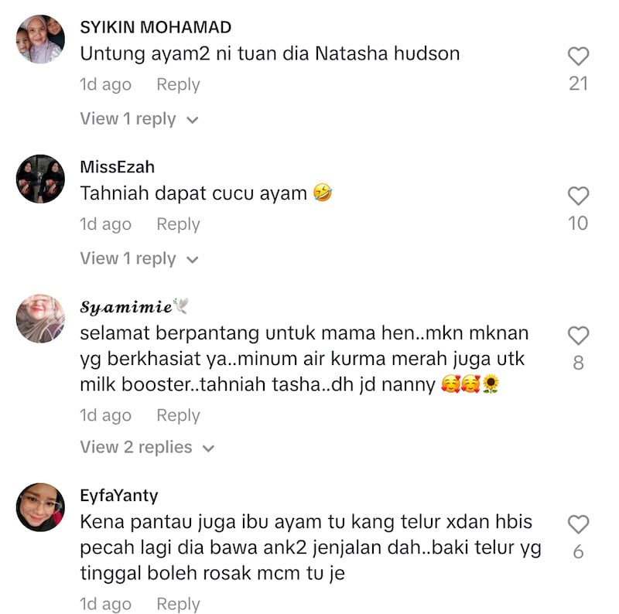Reply to SYIKIN MOHAMAD's comment
The image size is (619, 614).
pos(178,84)
